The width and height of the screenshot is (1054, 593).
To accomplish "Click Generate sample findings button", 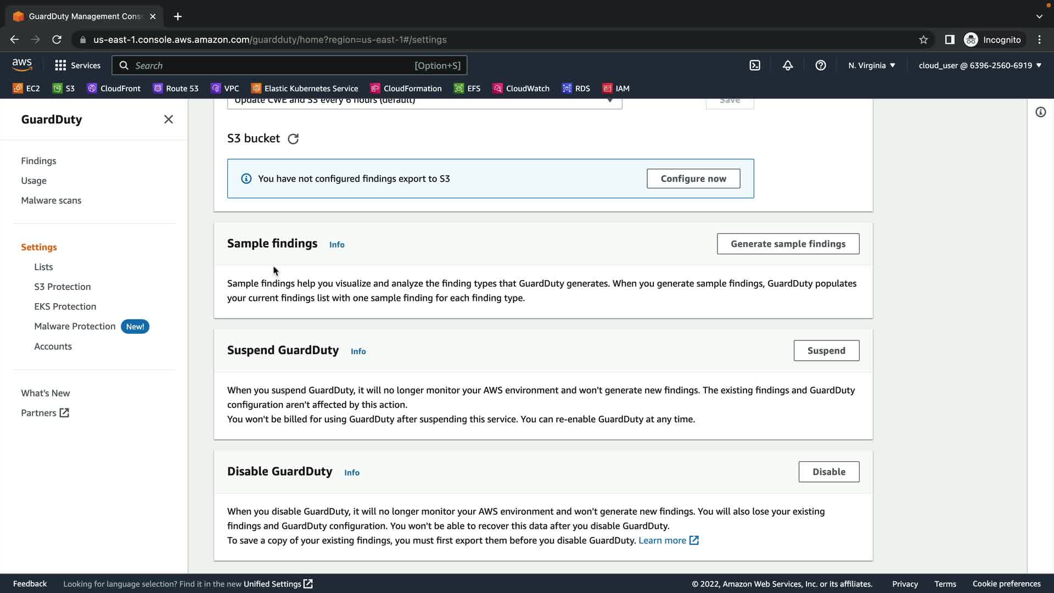I will 788,244.
